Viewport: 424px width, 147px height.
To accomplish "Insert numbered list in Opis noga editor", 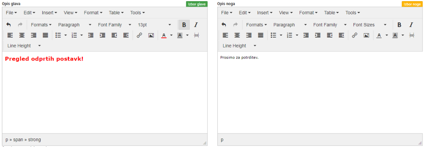I will [x=289, y=35].
